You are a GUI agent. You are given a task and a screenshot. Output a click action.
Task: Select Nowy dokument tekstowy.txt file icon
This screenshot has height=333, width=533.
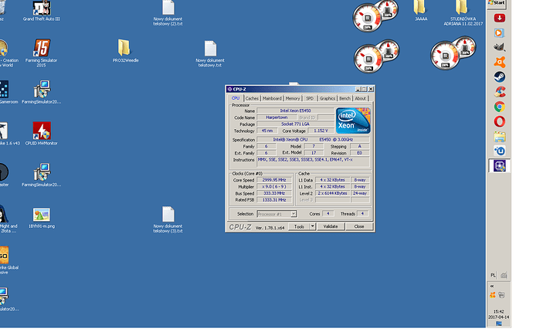[x=210, y=49]
